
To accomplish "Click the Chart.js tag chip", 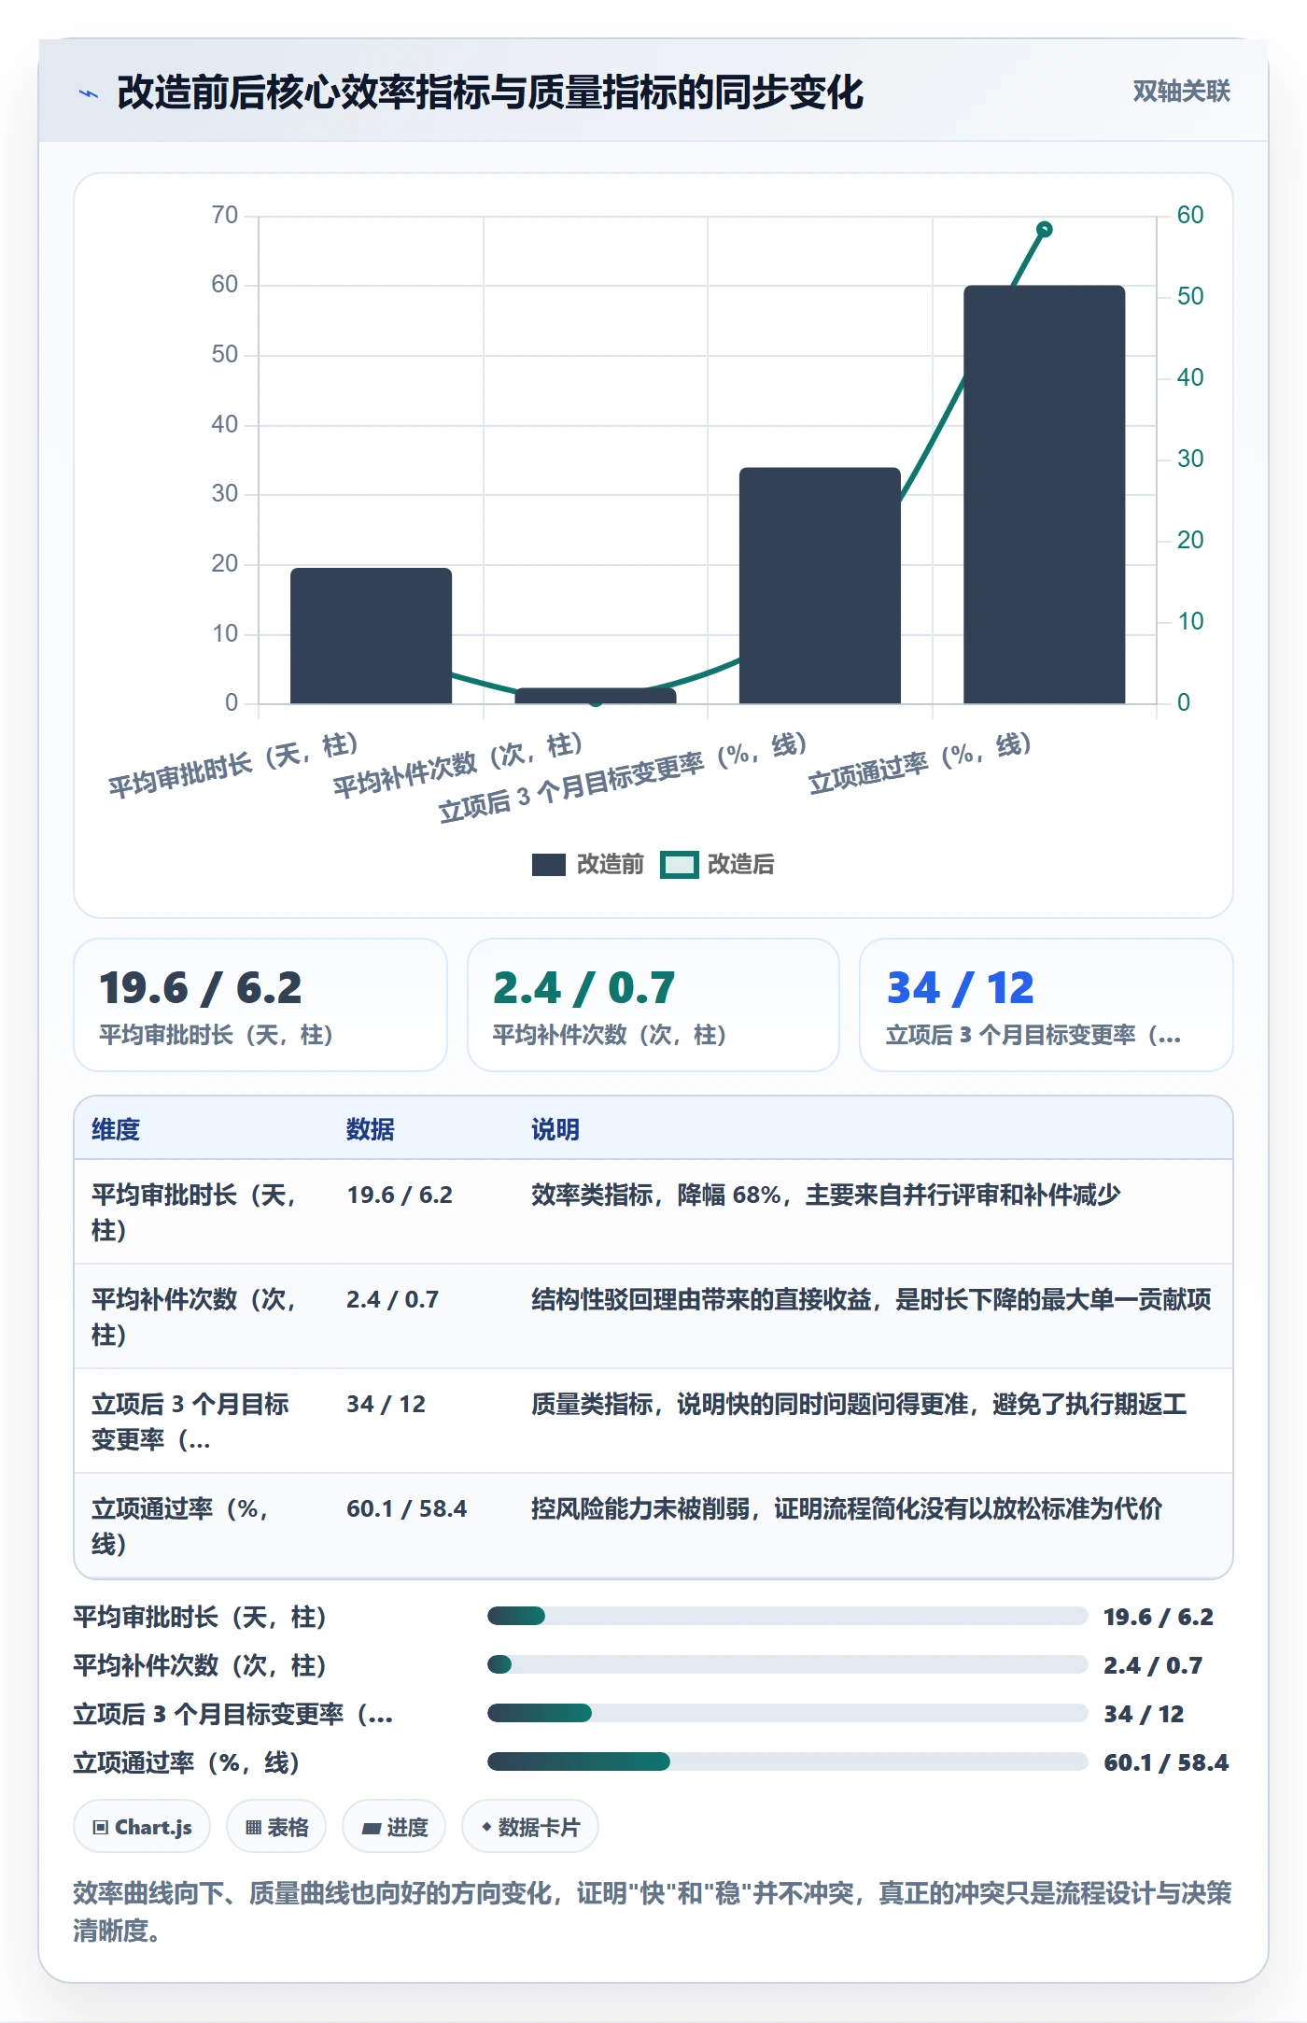I will (142, 1827).
